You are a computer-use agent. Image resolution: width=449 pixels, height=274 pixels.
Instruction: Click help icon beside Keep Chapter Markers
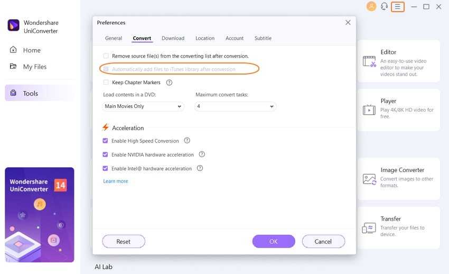pos(169,83)
